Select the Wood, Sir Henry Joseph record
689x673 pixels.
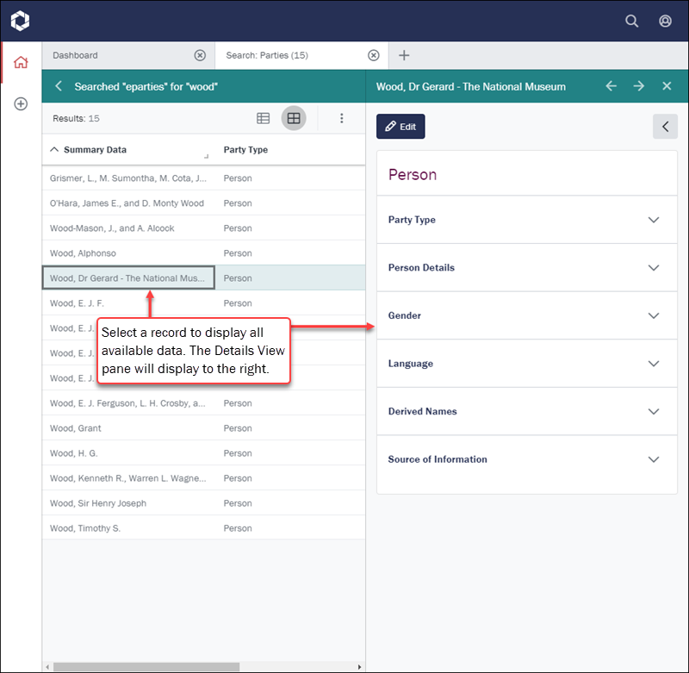pos(98,503)
